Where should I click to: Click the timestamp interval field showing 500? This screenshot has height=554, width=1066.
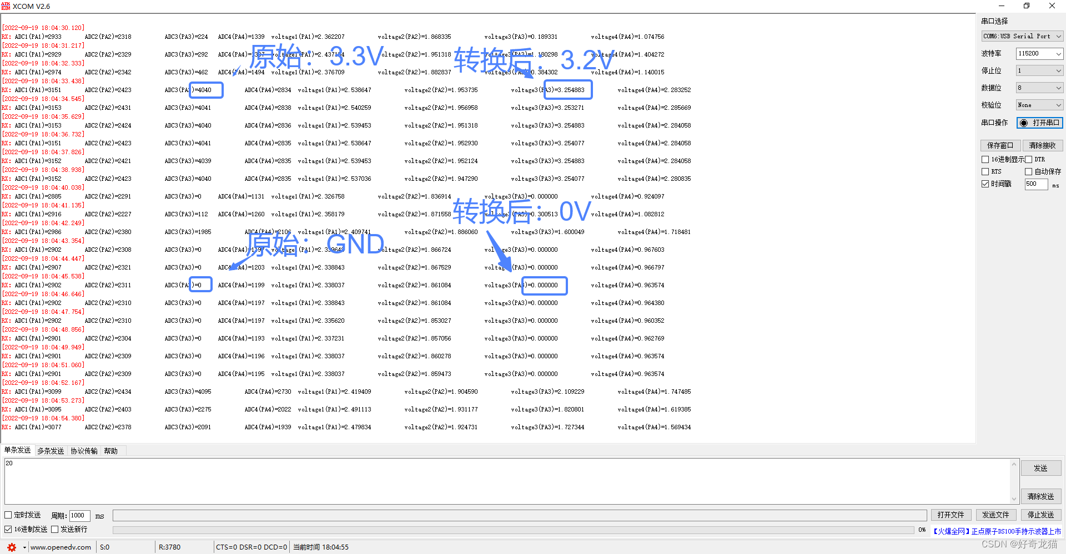point(1036,184)
